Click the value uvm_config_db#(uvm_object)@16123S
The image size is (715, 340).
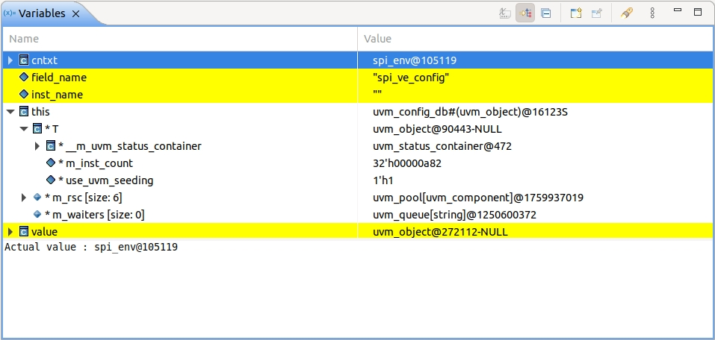470,112
